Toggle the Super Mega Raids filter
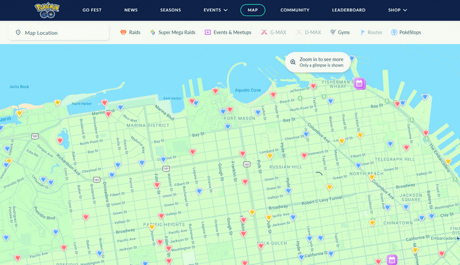This screenshot has height=265, width=460. pos(172,32)
